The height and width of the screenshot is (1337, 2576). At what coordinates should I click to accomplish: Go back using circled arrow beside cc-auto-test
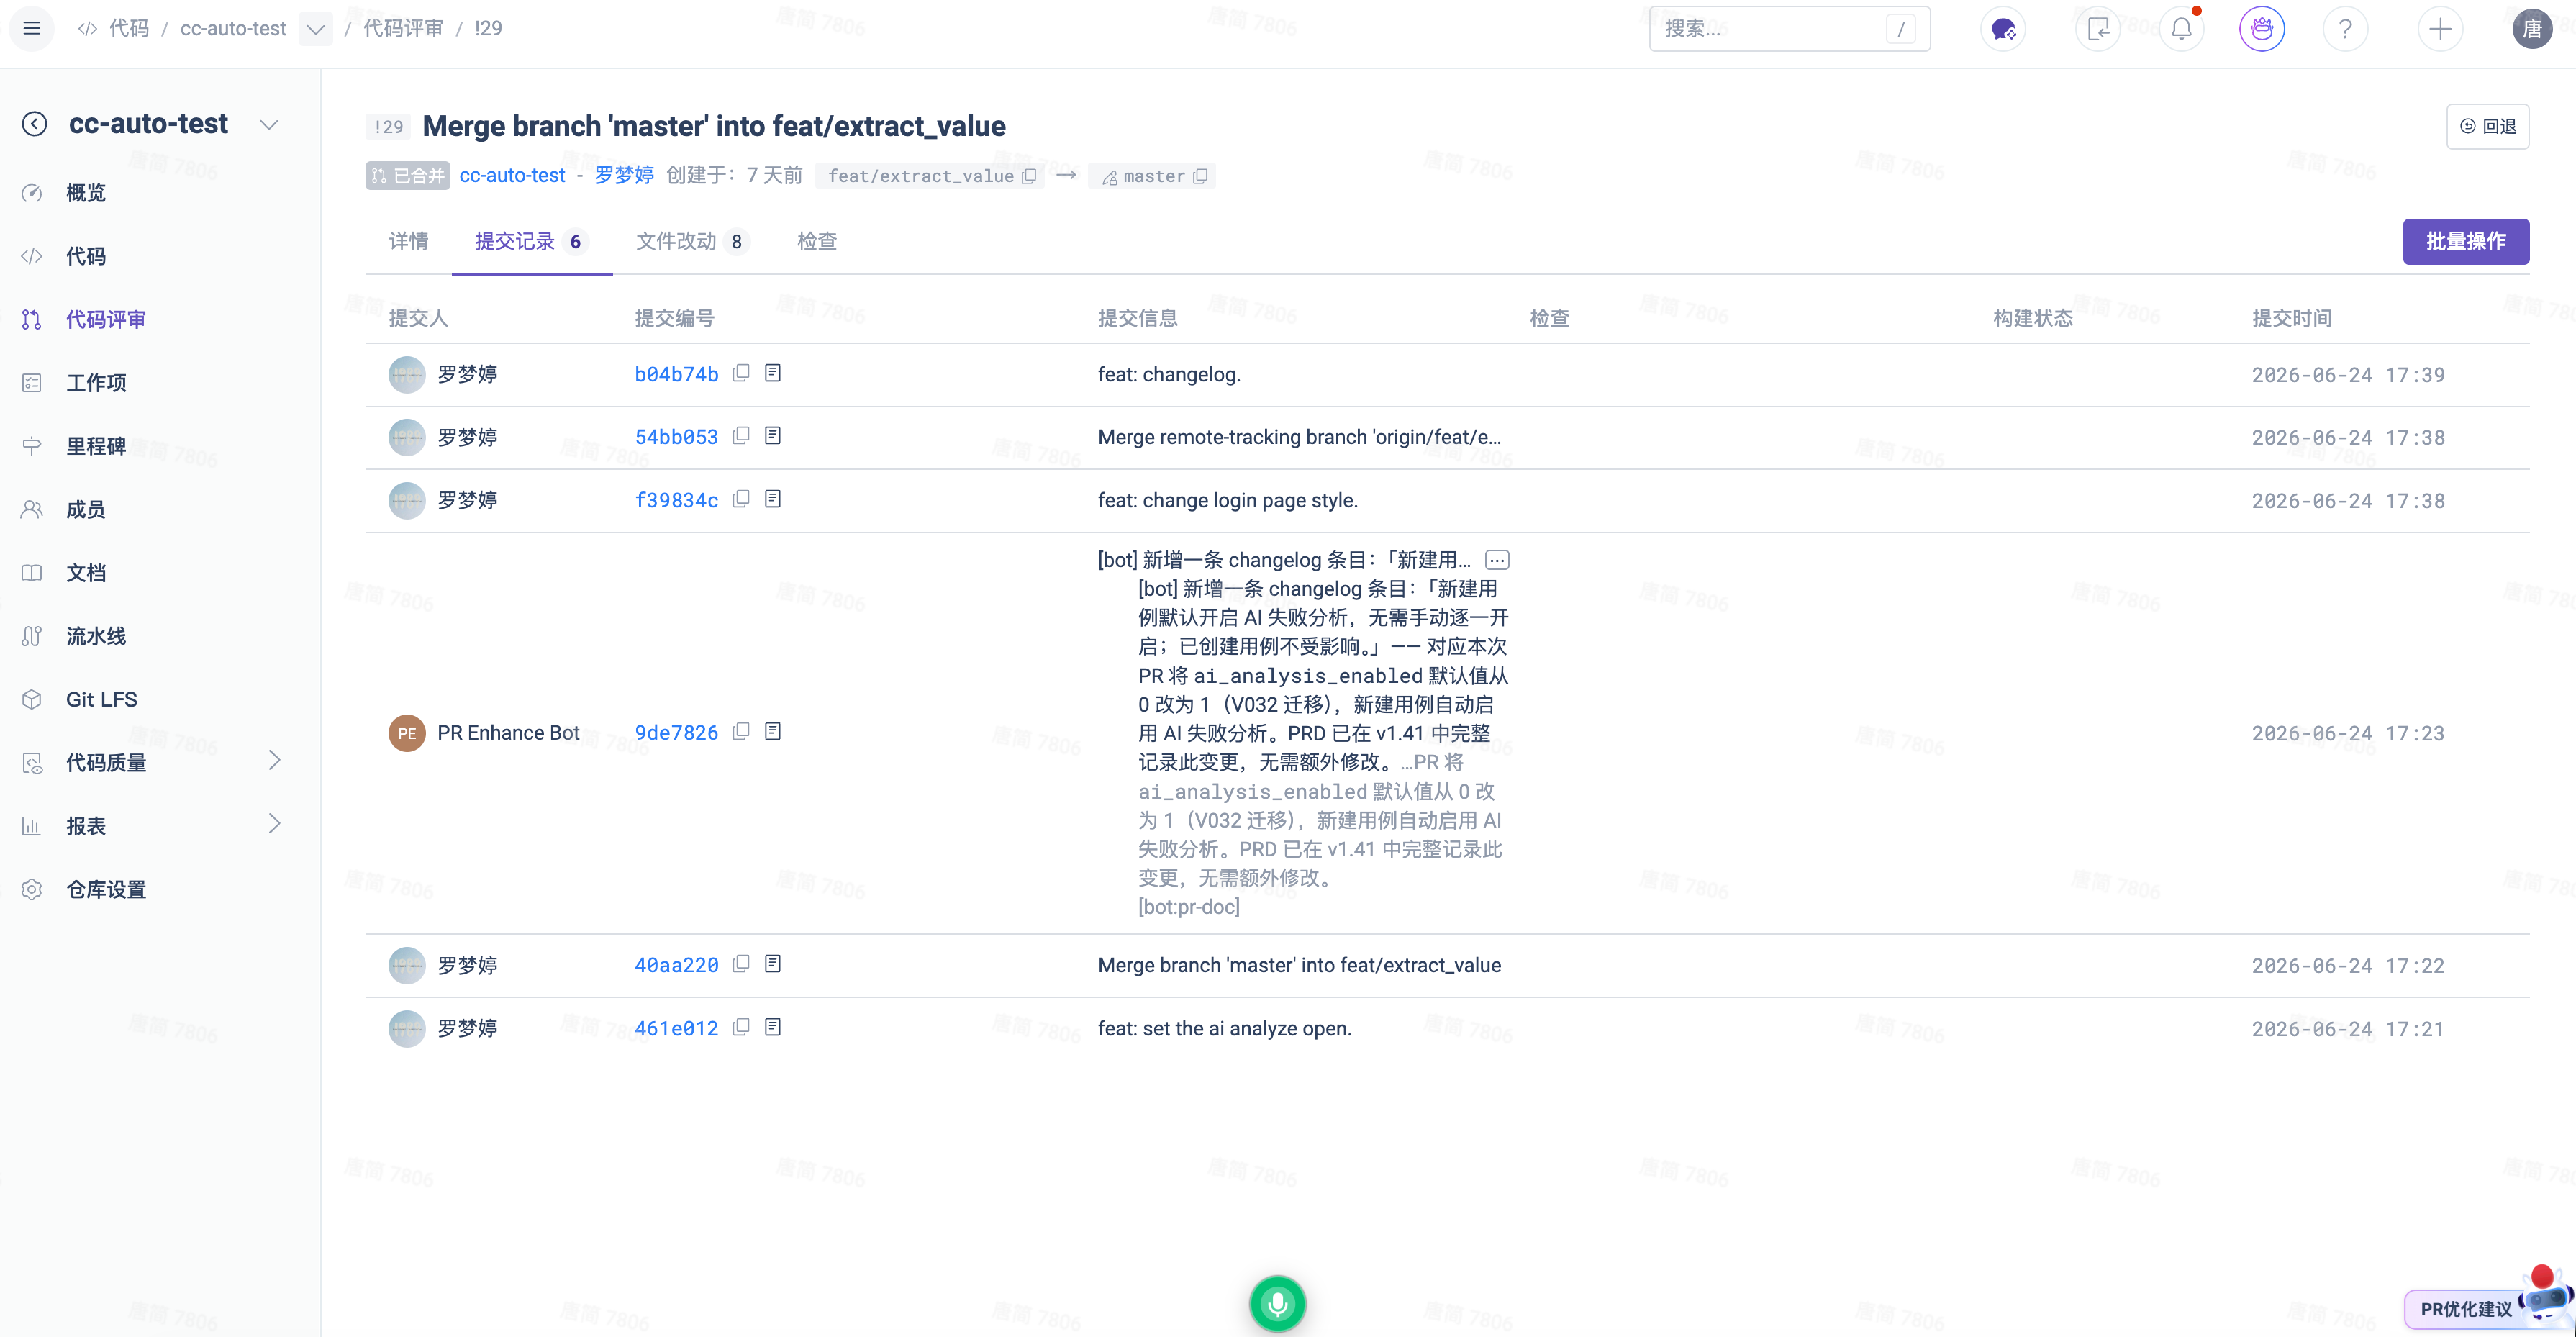pyautogui.click(x=35, y=124)
